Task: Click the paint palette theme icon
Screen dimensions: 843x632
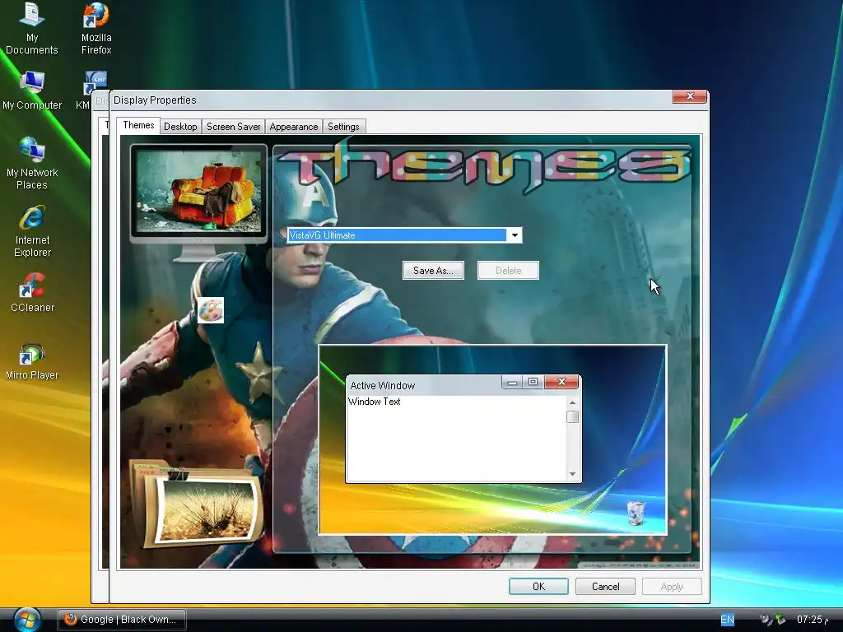Action: [210, 310]
